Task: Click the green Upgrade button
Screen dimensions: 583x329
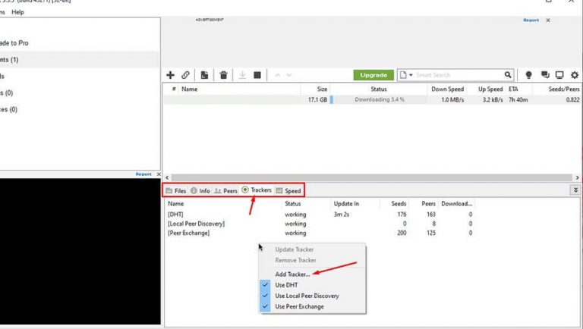Action: click(373, 75)
